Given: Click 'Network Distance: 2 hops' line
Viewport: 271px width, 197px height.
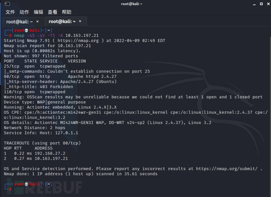Looking at the screenshot, I should point(35,128).
